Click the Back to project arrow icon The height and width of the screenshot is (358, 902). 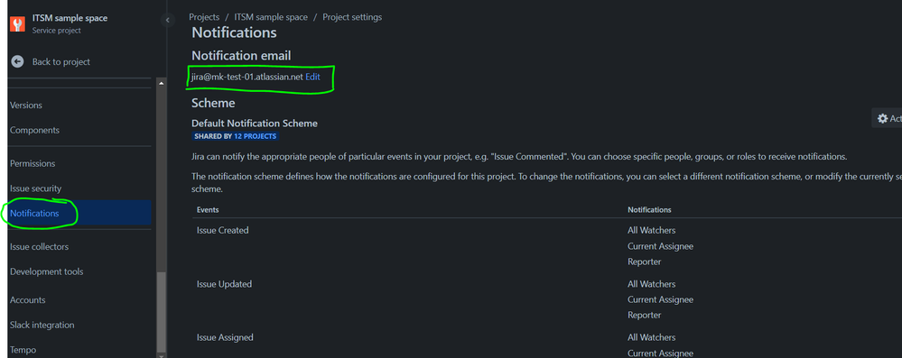17,61
